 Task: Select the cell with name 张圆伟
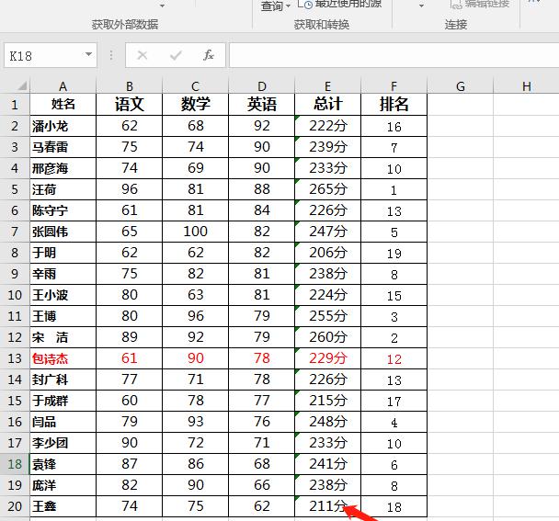point(63,232)
